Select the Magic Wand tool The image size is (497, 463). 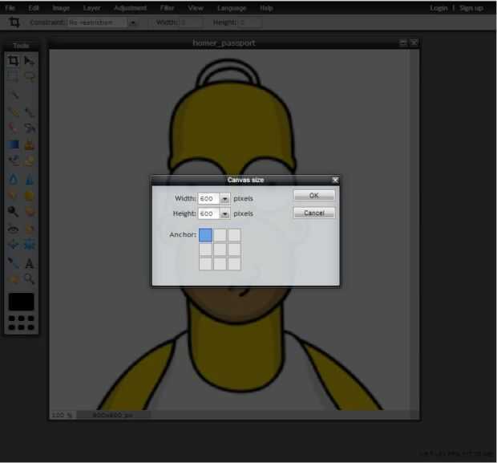(x=13, y=94)
